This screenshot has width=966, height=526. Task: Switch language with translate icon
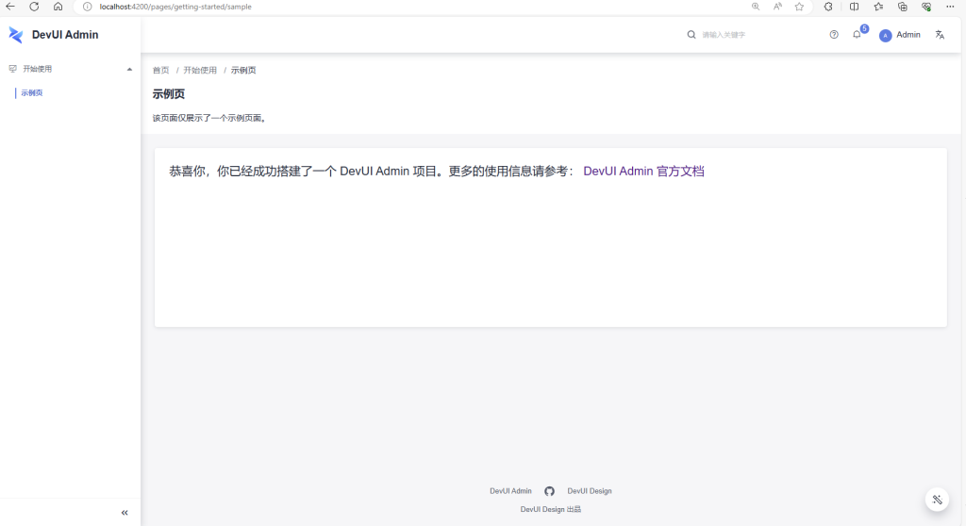(x=940, y=35)
